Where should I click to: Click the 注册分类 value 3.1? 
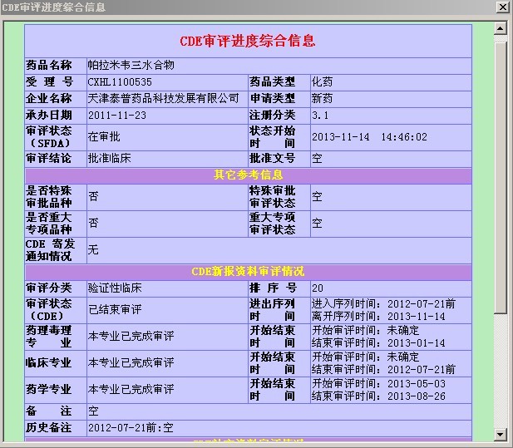[x=320, y=116]
